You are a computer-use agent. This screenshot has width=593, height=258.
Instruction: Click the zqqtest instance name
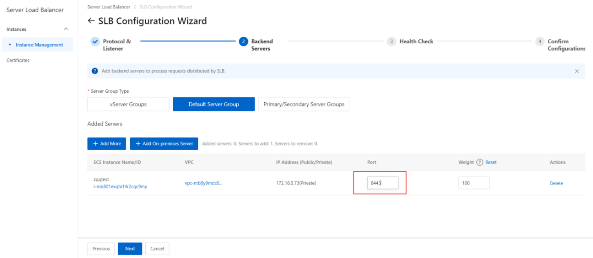tap(101, 180)
